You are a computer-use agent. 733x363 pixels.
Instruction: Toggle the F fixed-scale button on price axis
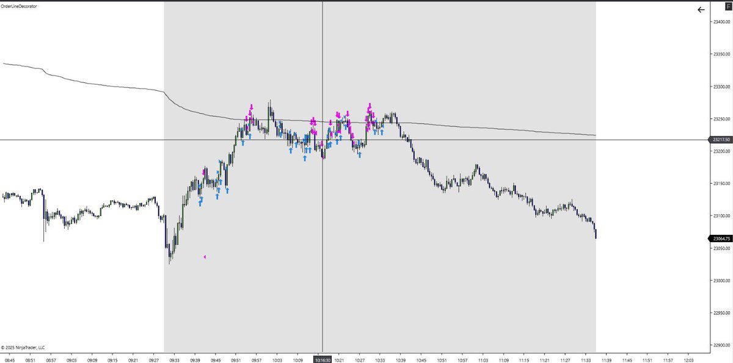[x=728, y=5]
